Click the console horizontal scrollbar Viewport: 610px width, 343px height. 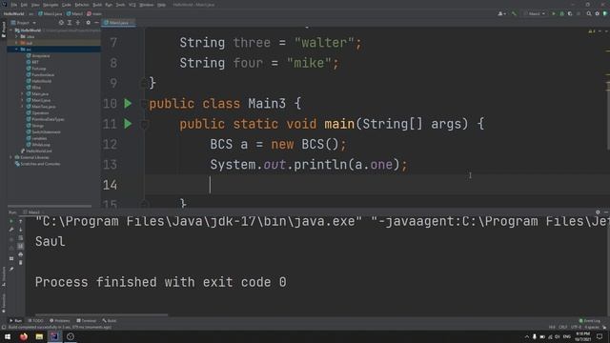tap(101, 314)
